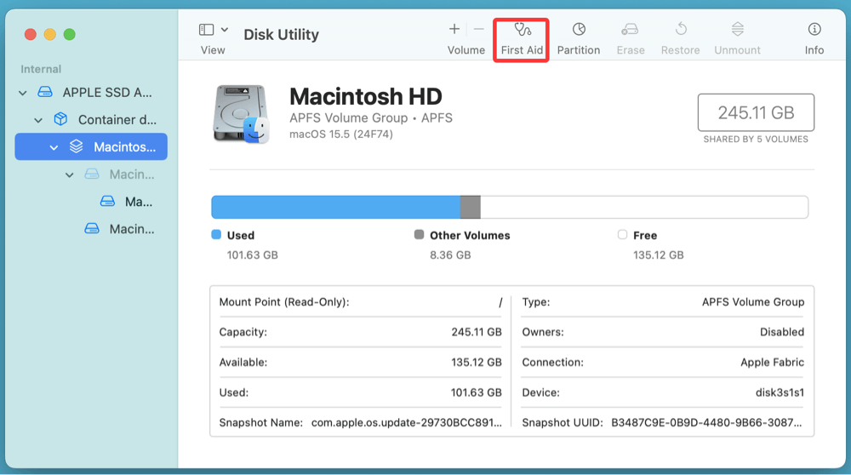
Task: Click the Connection Apple Fabric value
Action: tap(773, 363)
